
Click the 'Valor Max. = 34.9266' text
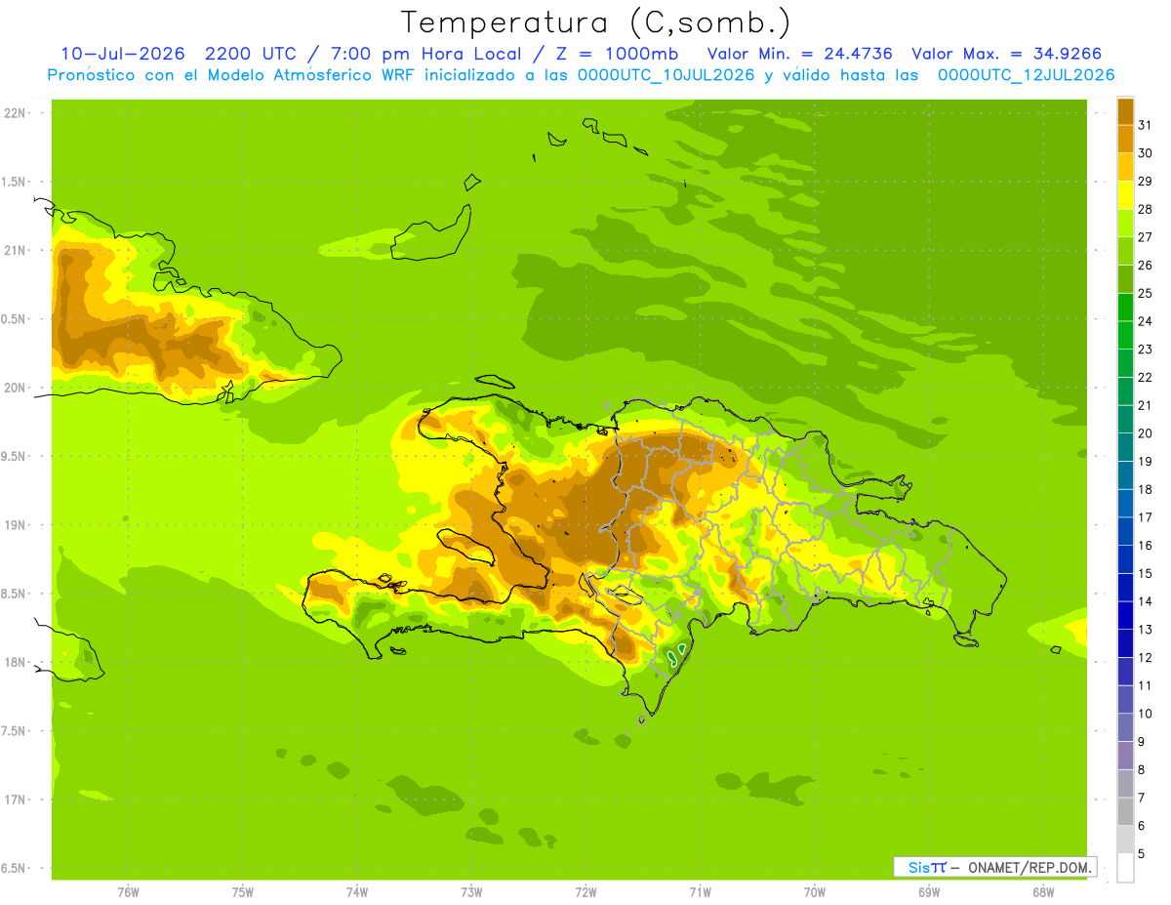pos(1007,54)
